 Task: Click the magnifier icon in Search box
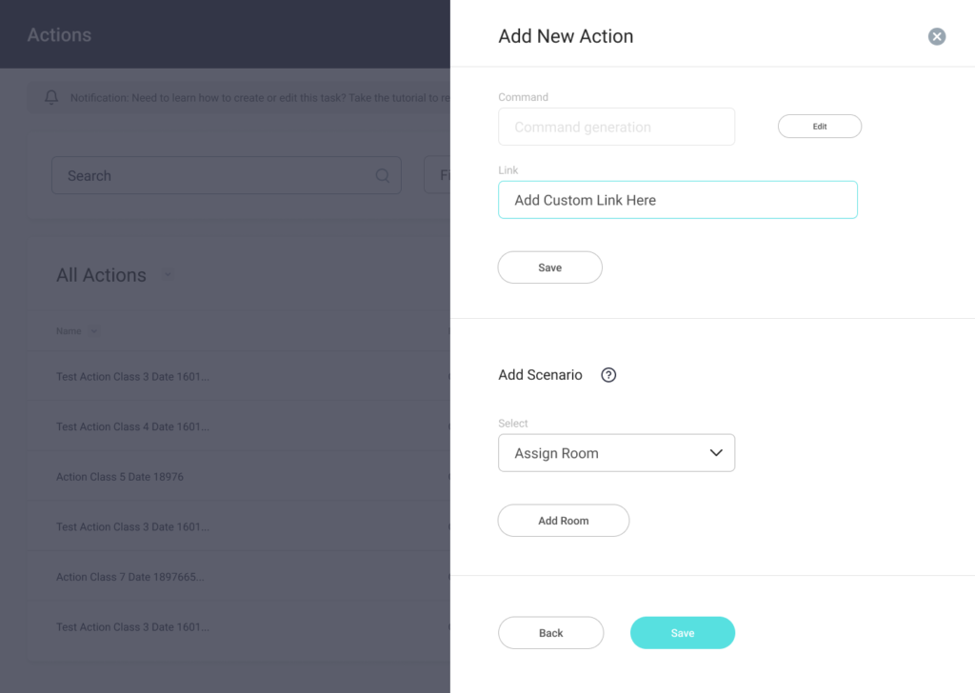click(383, 176)
